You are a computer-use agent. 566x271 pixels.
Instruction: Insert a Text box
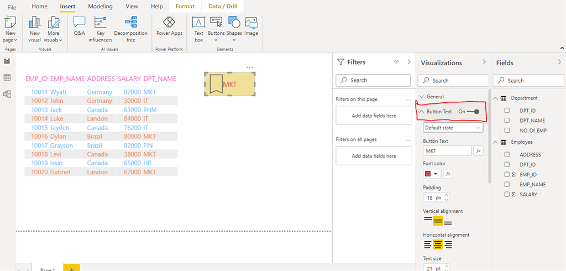198,29
